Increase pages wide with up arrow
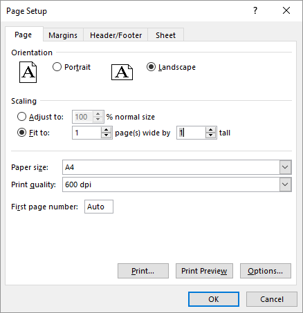303x313 pixels. [106, 130]
